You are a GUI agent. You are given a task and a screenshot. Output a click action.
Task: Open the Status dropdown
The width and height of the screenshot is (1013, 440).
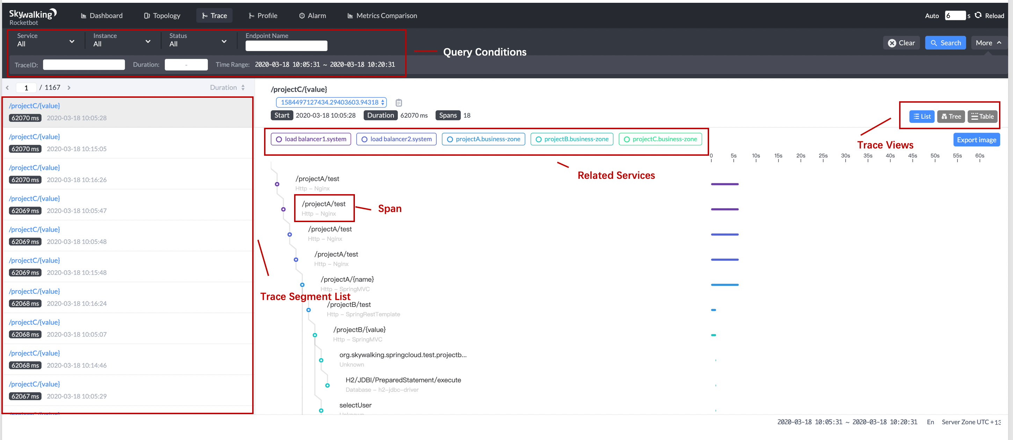click(x=197, y=40)
